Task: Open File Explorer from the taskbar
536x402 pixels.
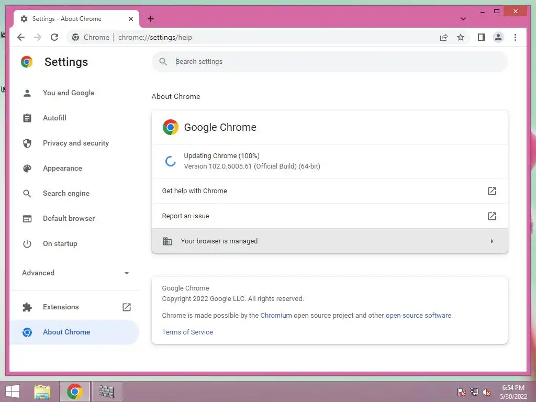Action: tap(42, 392)
